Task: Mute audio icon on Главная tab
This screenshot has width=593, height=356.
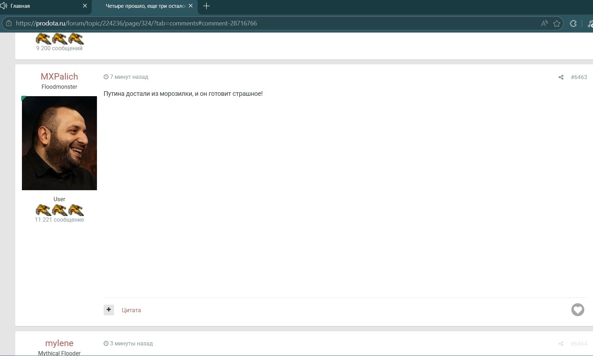Action: [4, 6]
